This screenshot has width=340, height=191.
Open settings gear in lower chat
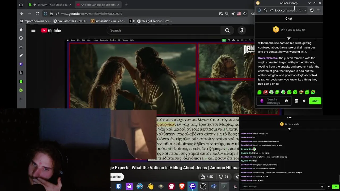pos(329,186)
